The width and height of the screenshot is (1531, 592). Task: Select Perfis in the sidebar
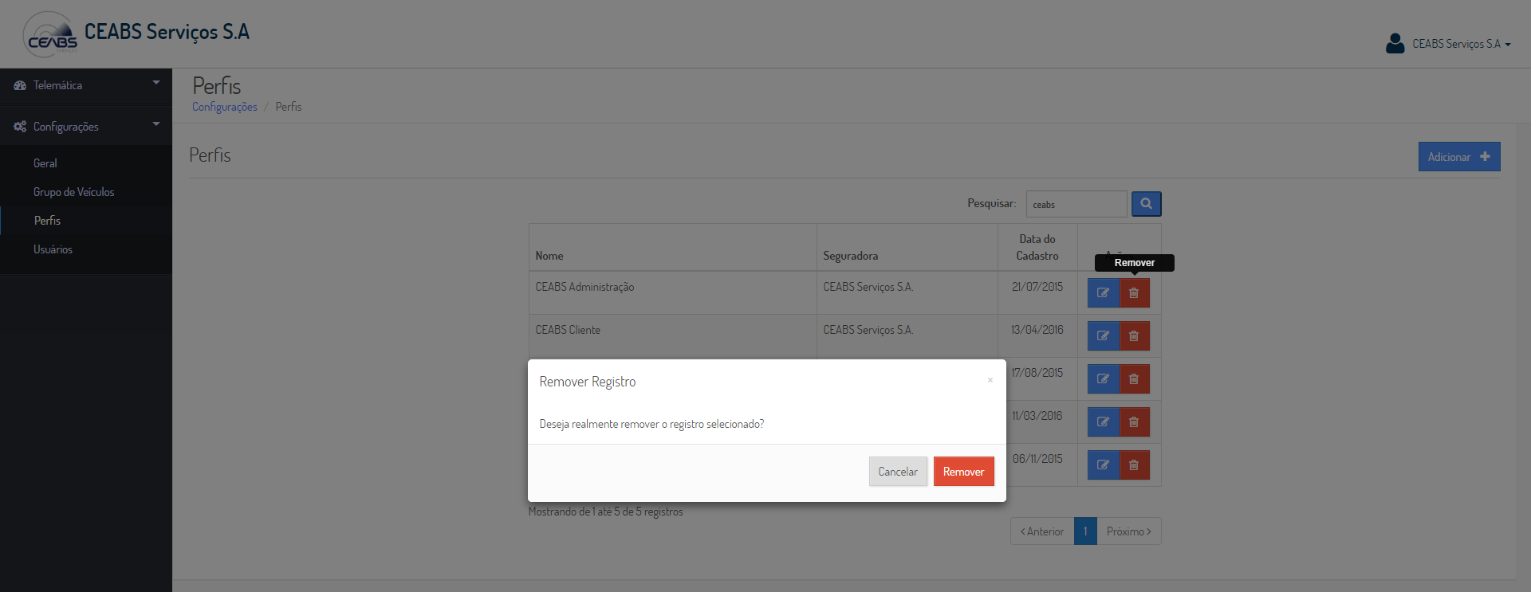(x=47, y=221)
